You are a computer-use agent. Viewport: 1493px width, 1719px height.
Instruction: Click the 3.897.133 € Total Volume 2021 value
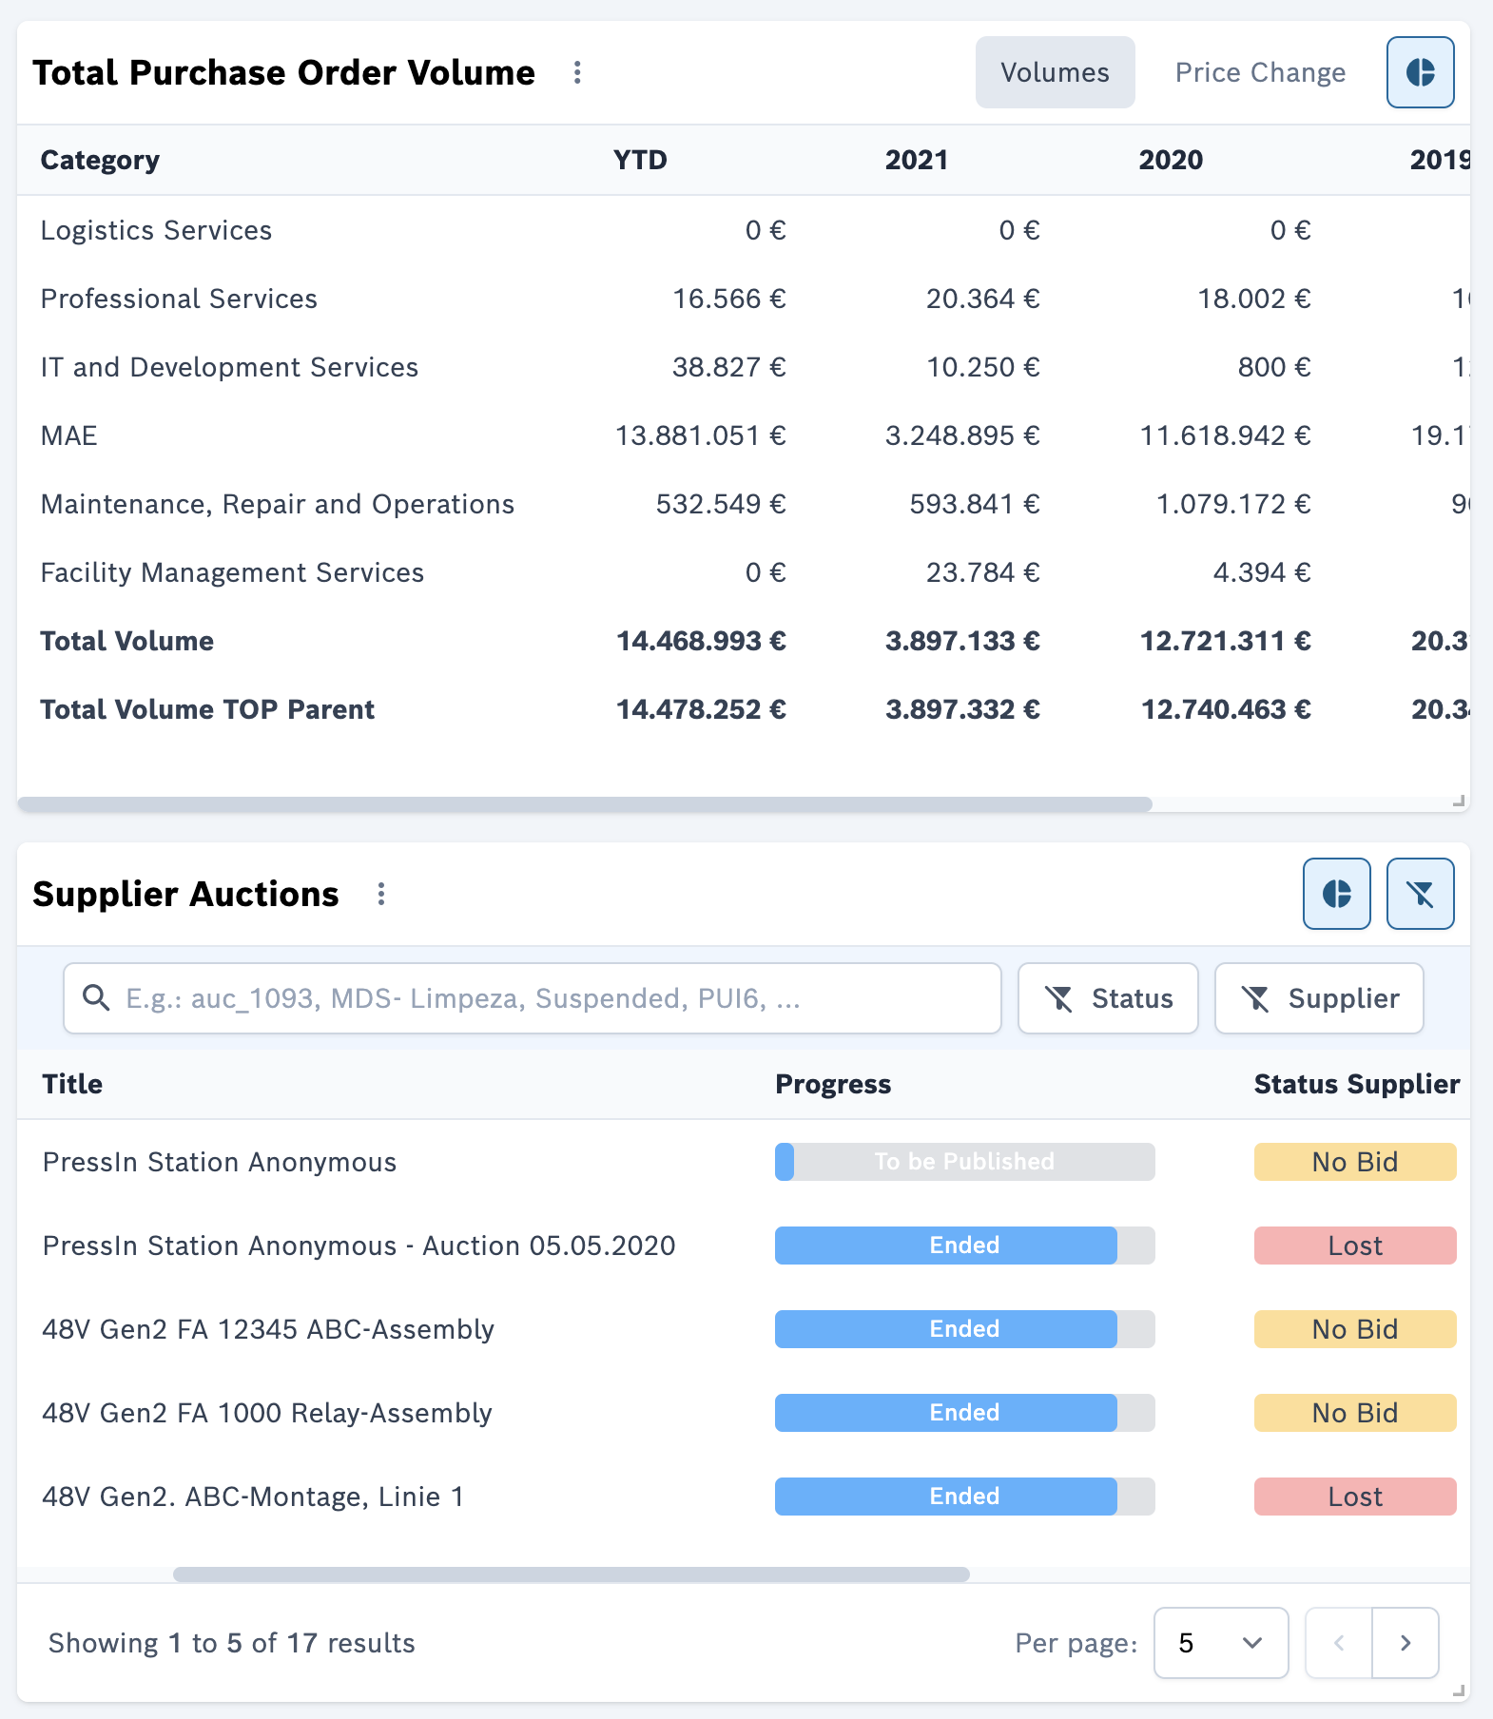(962, 641)
